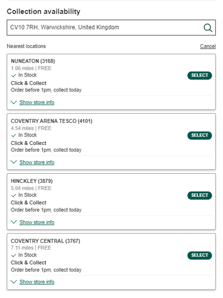Select the Coventry Central (3767) store
The height and width of the screenshot is (298, 223).
tap(200, 255)
